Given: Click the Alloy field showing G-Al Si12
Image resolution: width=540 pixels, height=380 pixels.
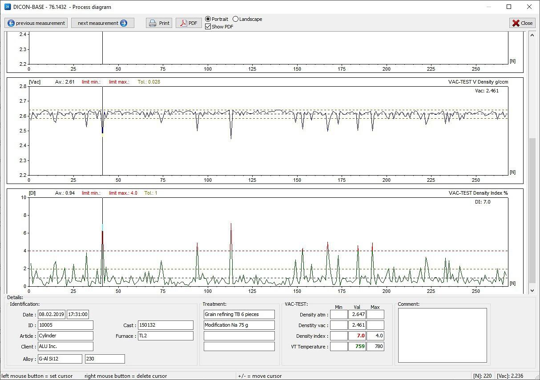Looking at the screenshot, I should [x=60, y=359].
